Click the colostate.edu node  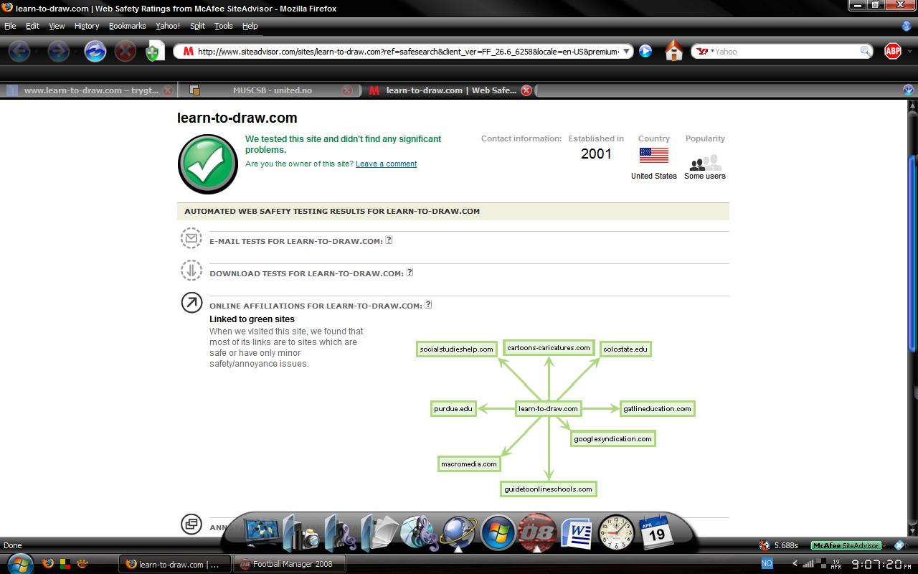tap(625, 349)
